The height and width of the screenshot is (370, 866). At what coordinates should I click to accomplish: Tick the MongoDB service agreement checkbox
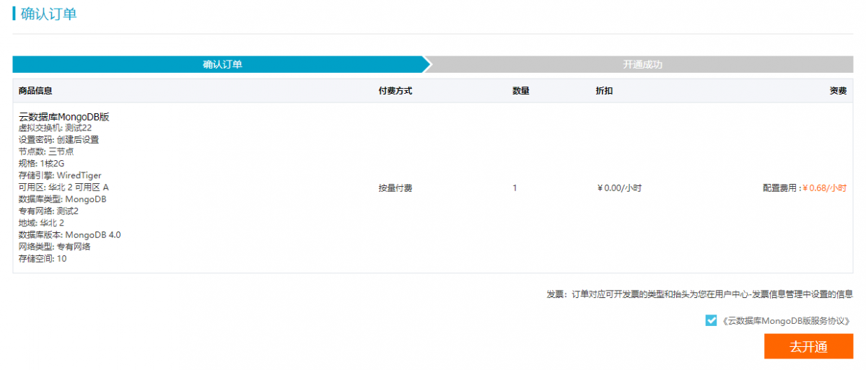point(712,321)
